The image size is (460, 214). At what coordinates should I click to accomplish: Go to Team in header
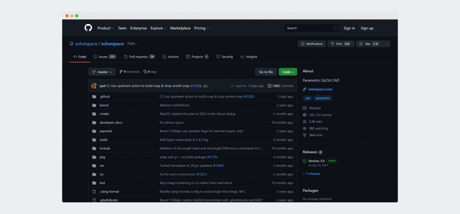click(122, 28)
